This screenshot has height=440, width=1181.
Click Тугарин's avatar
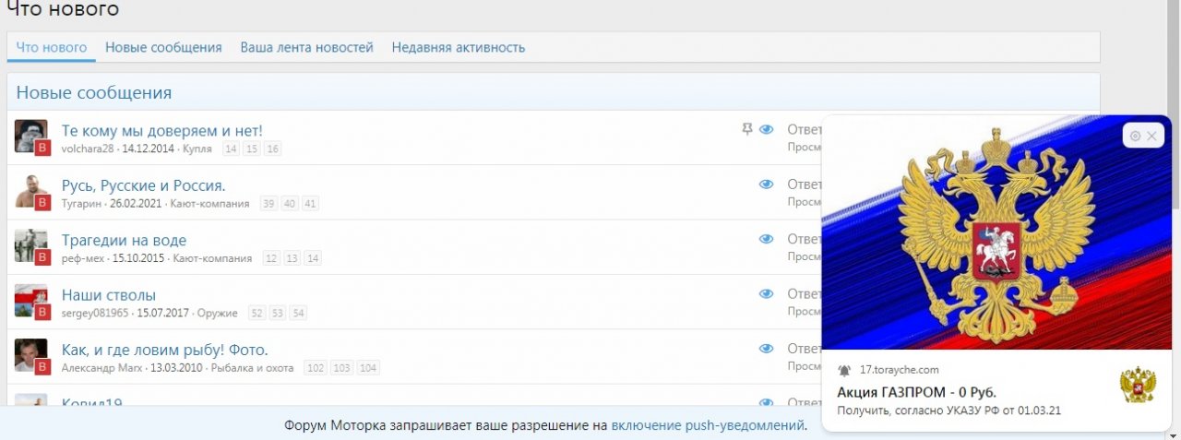click(x=31, y=192)
